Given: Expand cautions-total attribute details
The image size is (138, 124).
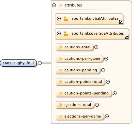Looking at the screenshot, I should coord(96,47).
